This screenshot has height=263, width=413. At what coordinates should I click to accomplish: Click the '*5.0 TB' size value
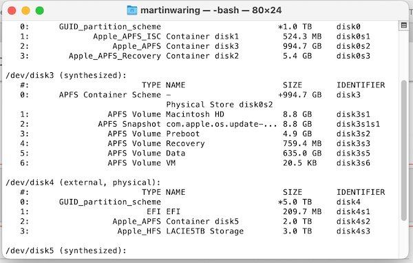click(x=295, y=202)
